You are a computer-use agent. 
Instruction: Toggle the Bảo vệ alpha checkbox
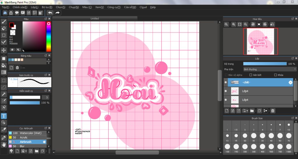[226, 75]
